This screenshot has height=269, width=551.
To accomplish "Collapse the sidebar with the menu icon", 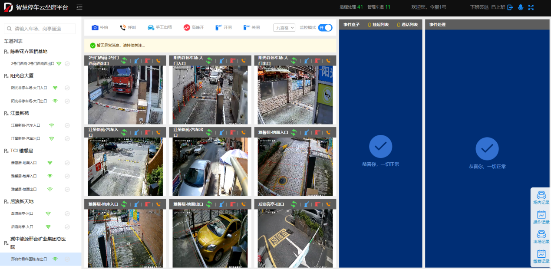I will pyautogui.click(x=79, y=7).
